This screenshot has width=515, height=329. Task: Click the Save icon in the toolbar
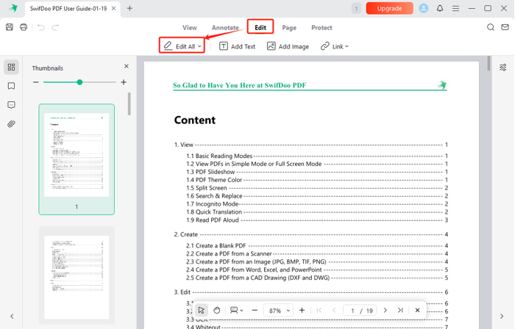coord(10,27)
